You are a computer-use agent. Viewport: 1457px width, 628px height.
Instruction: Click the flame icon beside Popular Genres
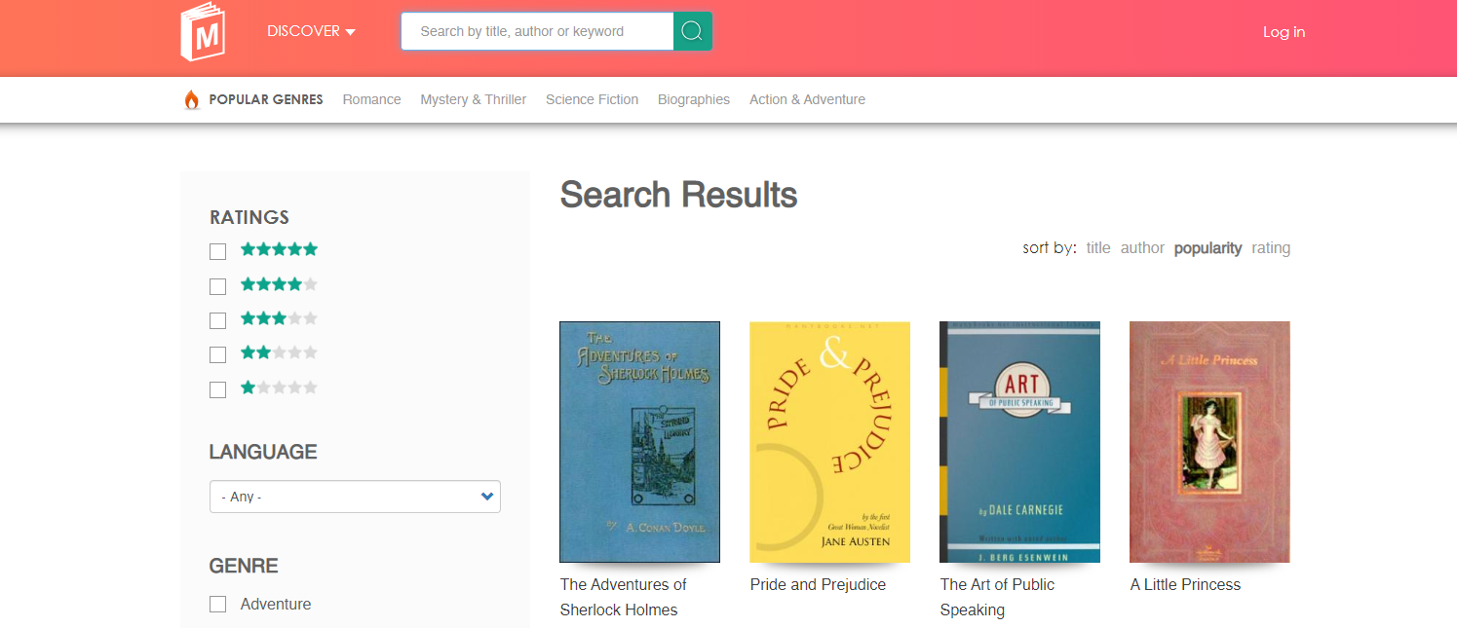(192, 99)
